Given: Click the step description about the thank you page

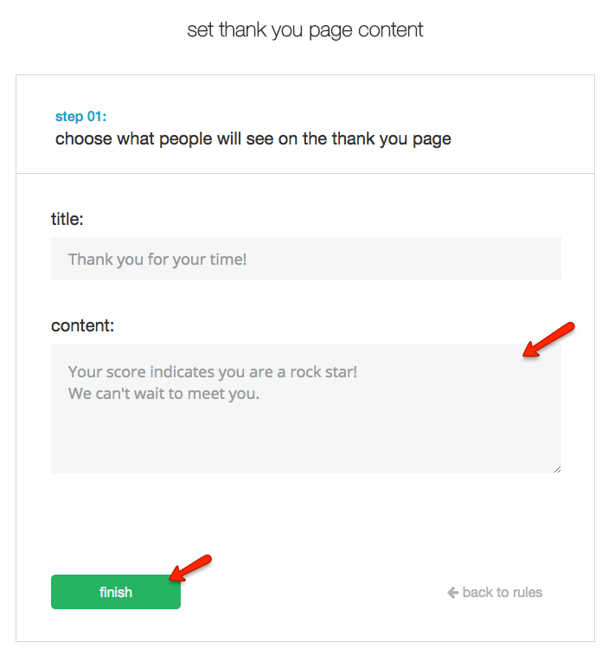Looking at the screenshot, I should click(x=253, y=138).
